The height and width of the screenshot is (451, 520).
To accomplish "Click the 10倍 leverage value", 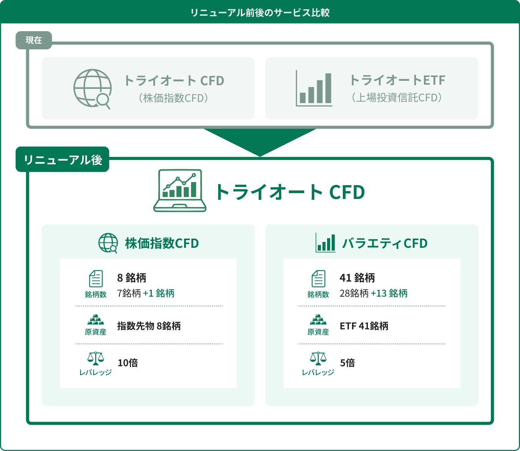I will 127,363.
